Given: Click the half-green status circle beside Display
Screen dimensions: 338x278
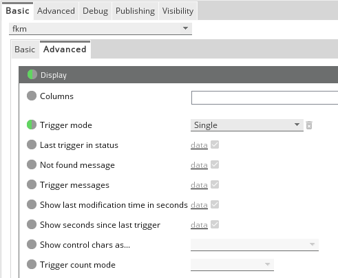Looking at the screenshot, I should click(32, 75).
